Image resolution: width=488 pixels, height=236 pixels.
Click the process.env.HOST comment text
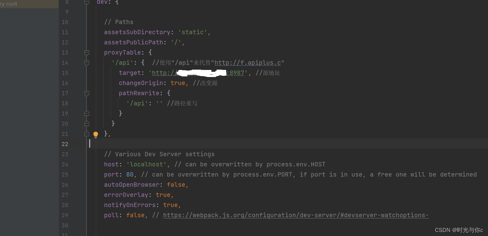296,165
